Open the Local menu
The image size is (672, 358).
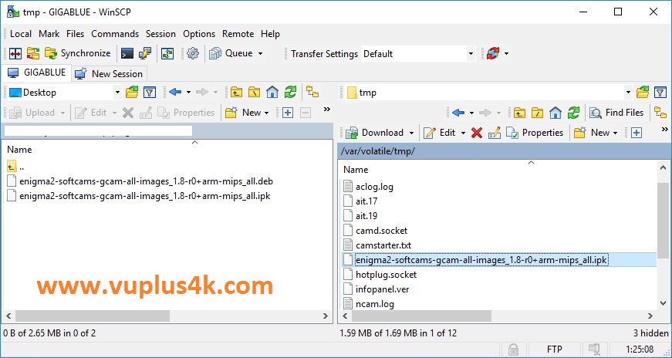[21, 34]
